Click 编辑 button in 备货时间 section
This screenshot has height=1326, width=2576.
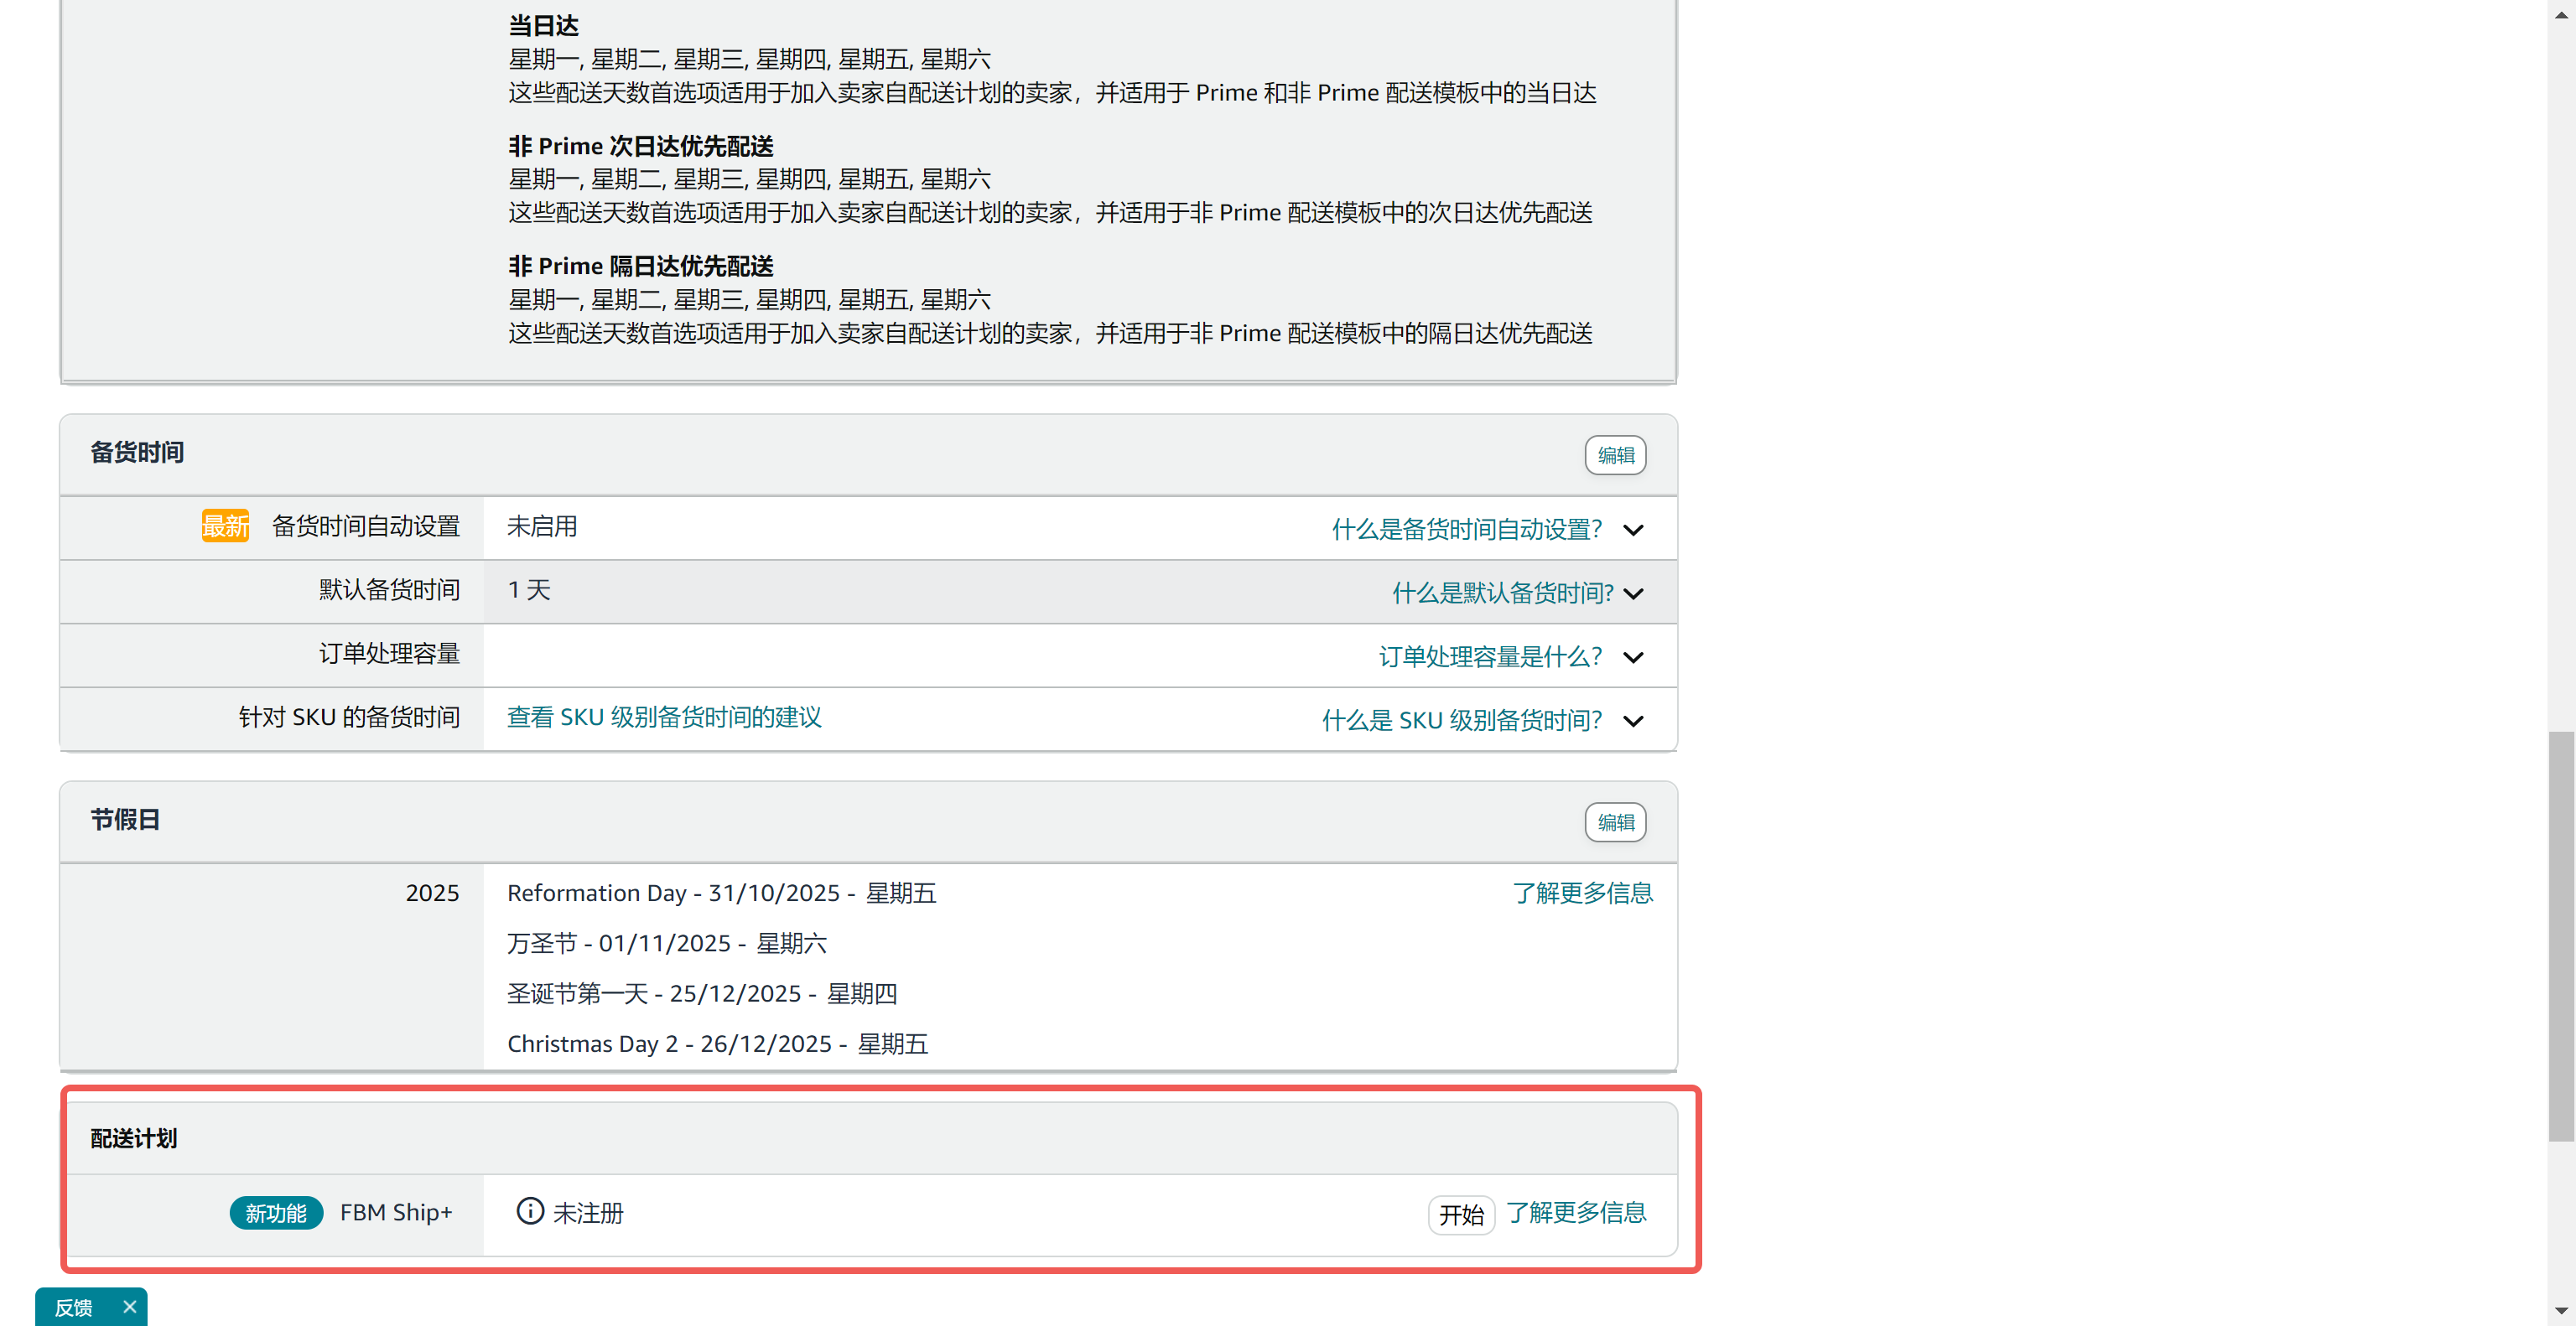[x=1615, y=456]
